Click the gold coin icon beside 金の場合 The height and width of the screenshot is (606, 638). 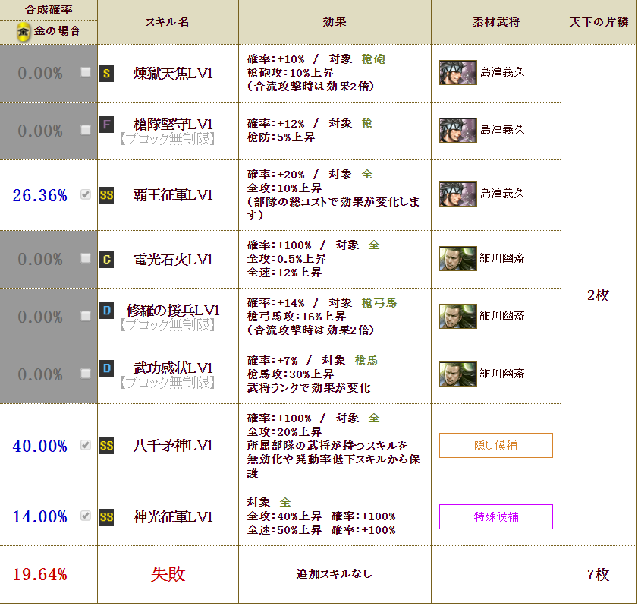click(x=24, y=31)
